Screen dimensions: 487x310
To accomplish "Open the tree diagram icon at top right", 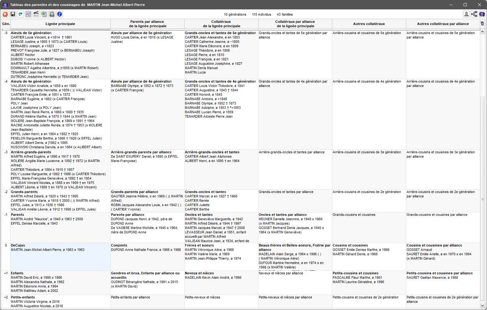I will 474,14.
